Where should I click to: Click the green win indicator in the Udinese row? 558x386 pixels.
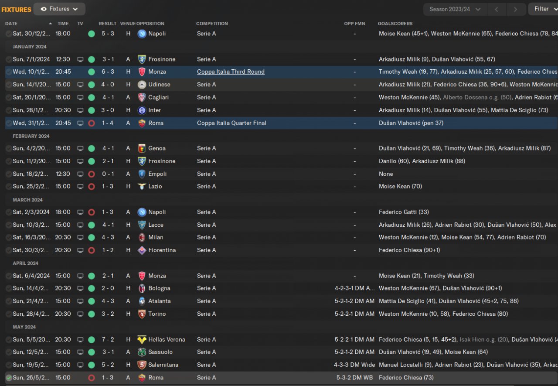point(92,85)
